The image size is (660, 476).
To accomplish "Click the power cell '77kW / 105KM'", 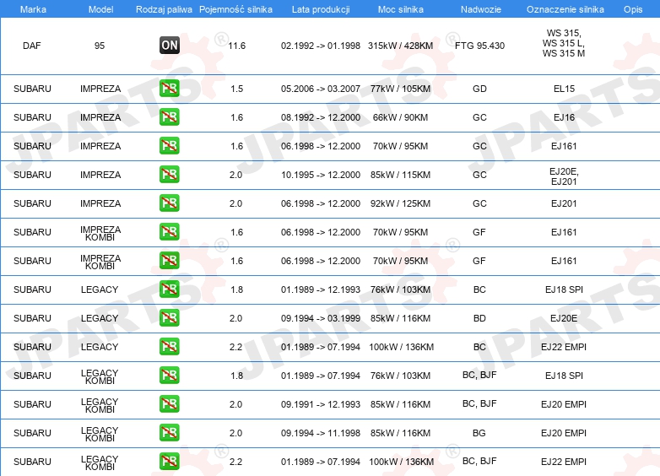I will [x=400, y=89].
